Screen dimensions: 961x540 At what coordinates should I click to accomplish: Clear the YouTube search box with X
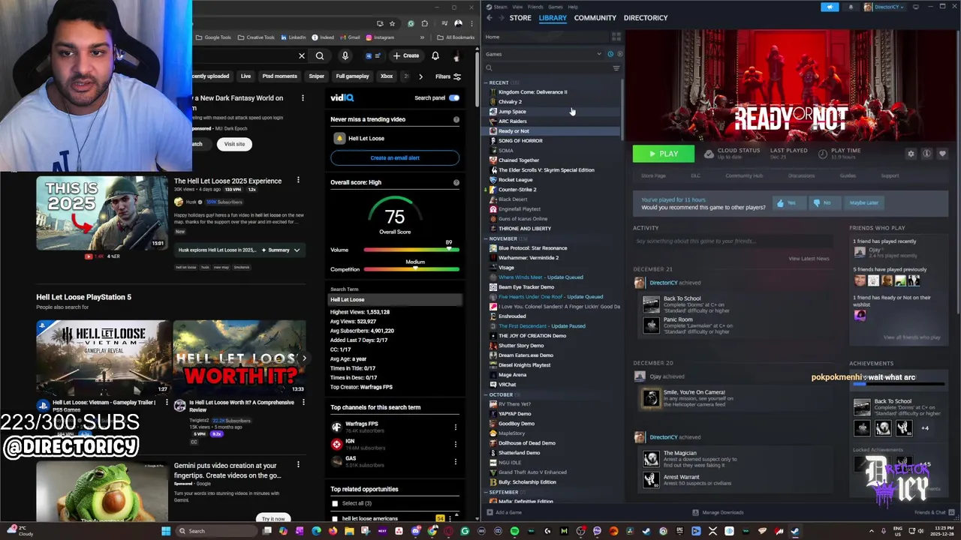[x=302, y=55]
